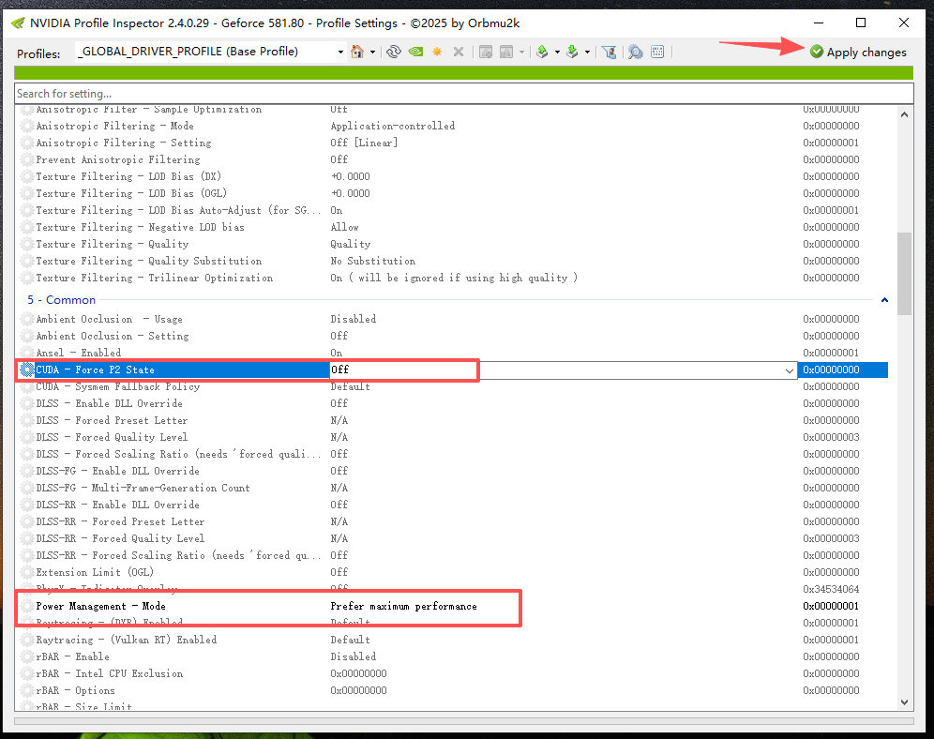Click the magnifier gear scan settings icon
The image size is (934, 739).
(636, 52)
